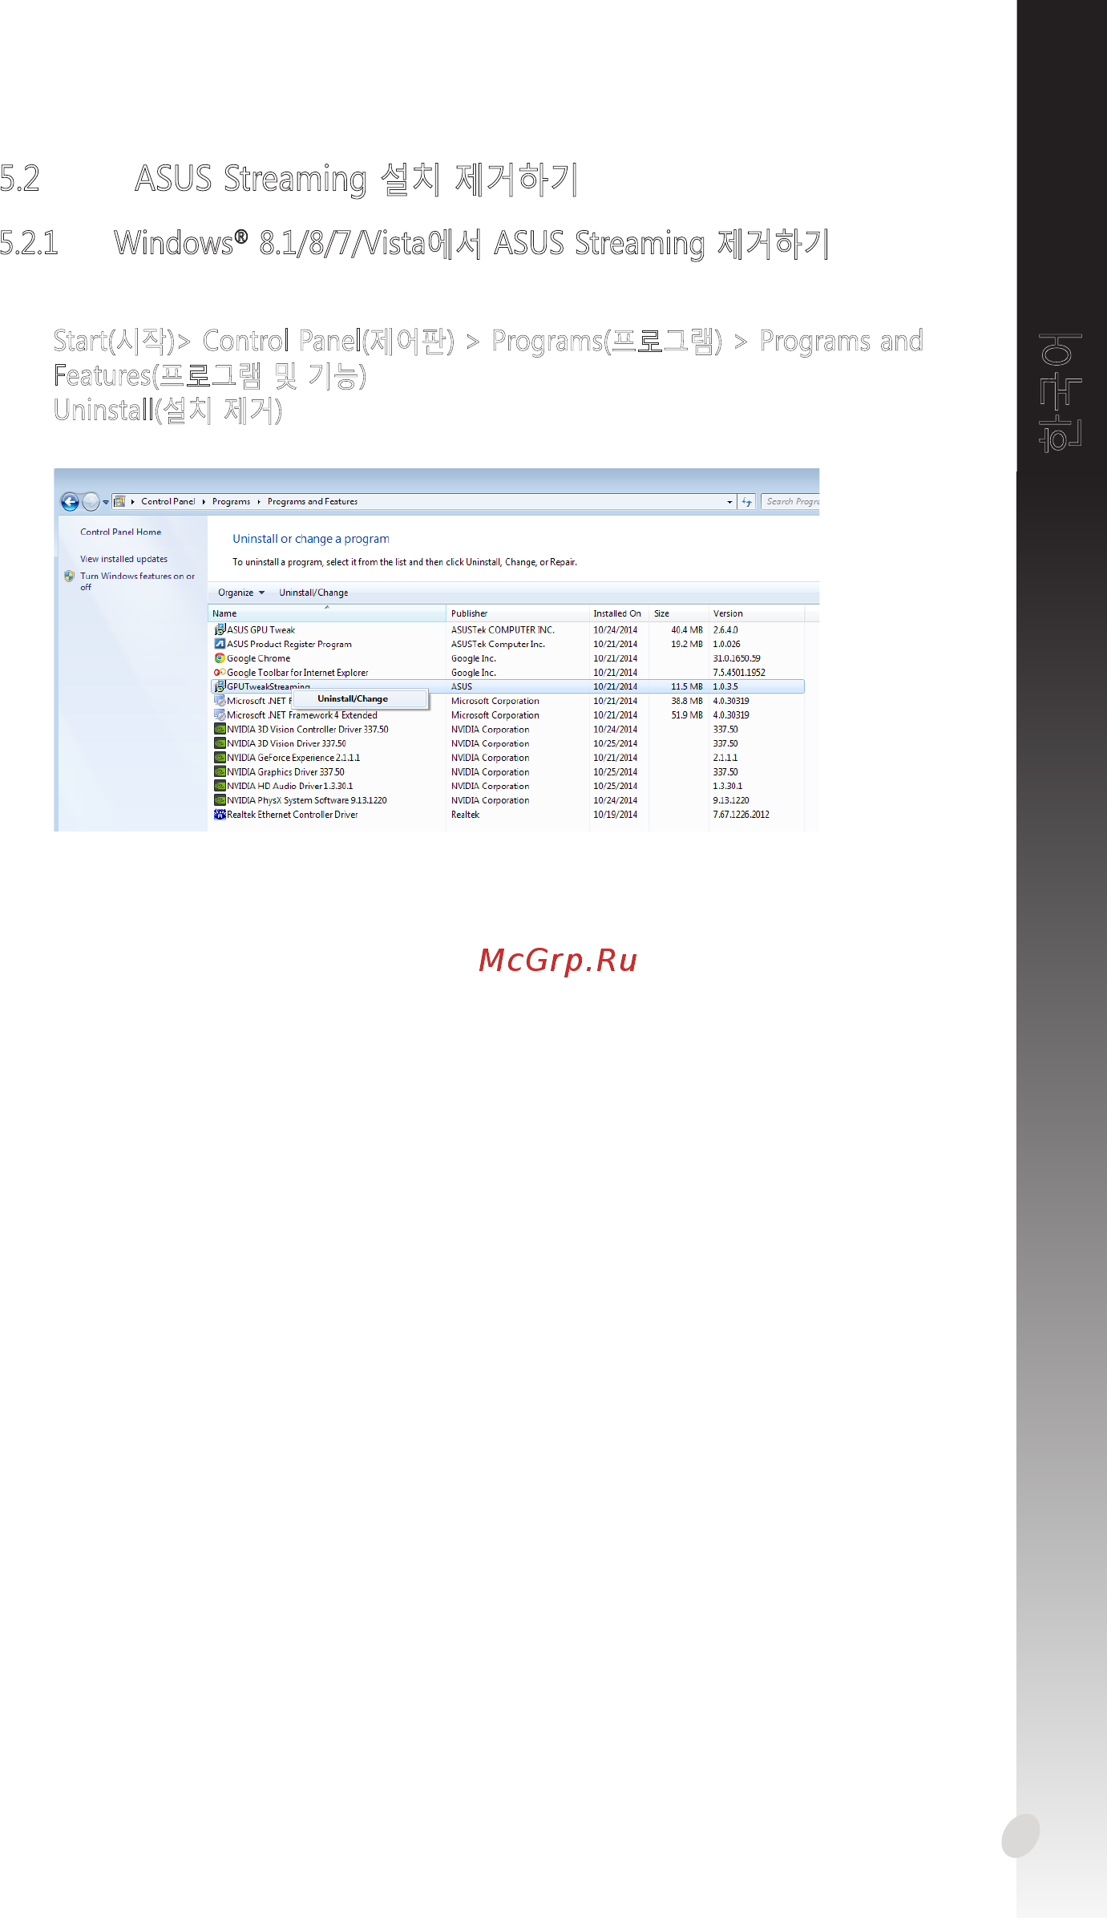Click the NVIDIA Graphics Driver 337.50 icon
Screen dimensions: 1107x1918
point(220,772)
